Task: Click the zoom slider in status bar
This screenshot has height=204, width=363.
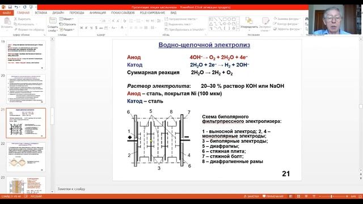Action: pyautogui.click(x=333, y=197)
